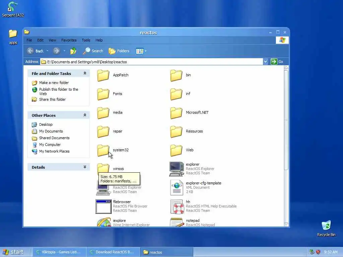
Task: Open the View menu
Action: [52, 40]
